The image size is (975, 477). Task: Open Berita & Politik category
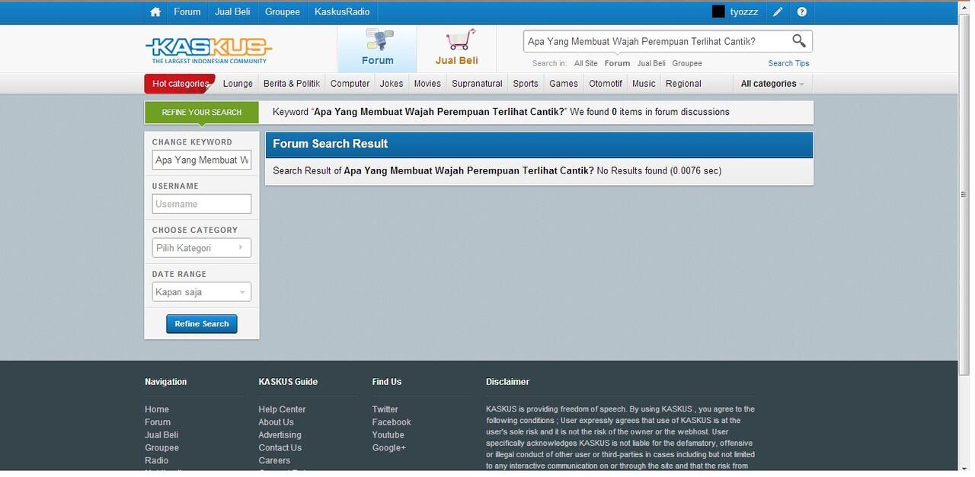(292, 84)
